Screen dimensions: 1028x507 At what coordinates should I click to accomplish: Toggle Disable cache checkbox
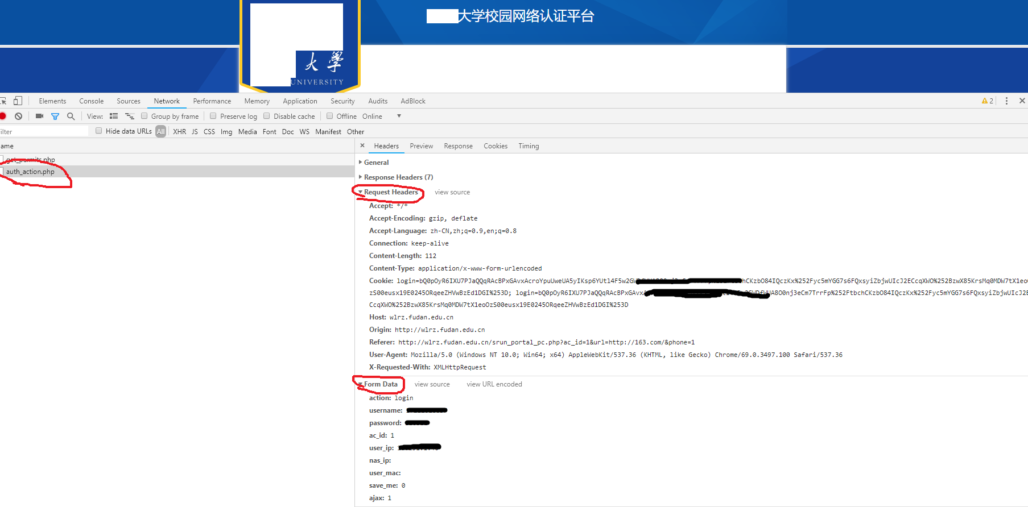(x=267, y=116)
